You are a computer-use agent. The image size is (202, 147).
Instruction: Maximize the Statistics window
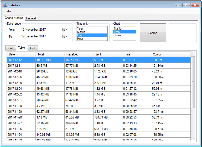coord(186,5)
